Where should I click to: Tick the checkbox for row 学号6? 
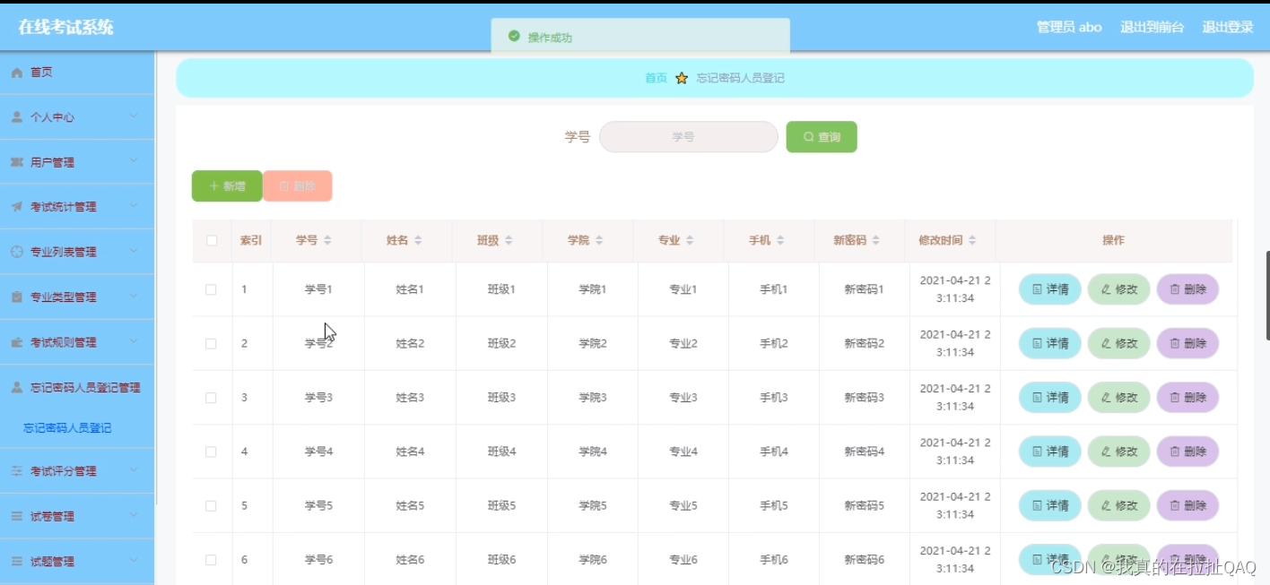click(x=211, y=560)
